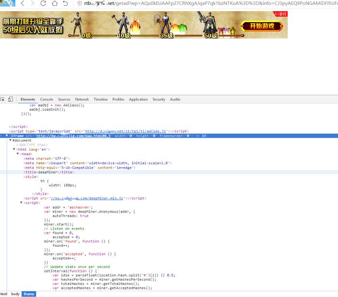Select the DOCTYPE html row
The image size is (338, 297).
tap(32, 145)
